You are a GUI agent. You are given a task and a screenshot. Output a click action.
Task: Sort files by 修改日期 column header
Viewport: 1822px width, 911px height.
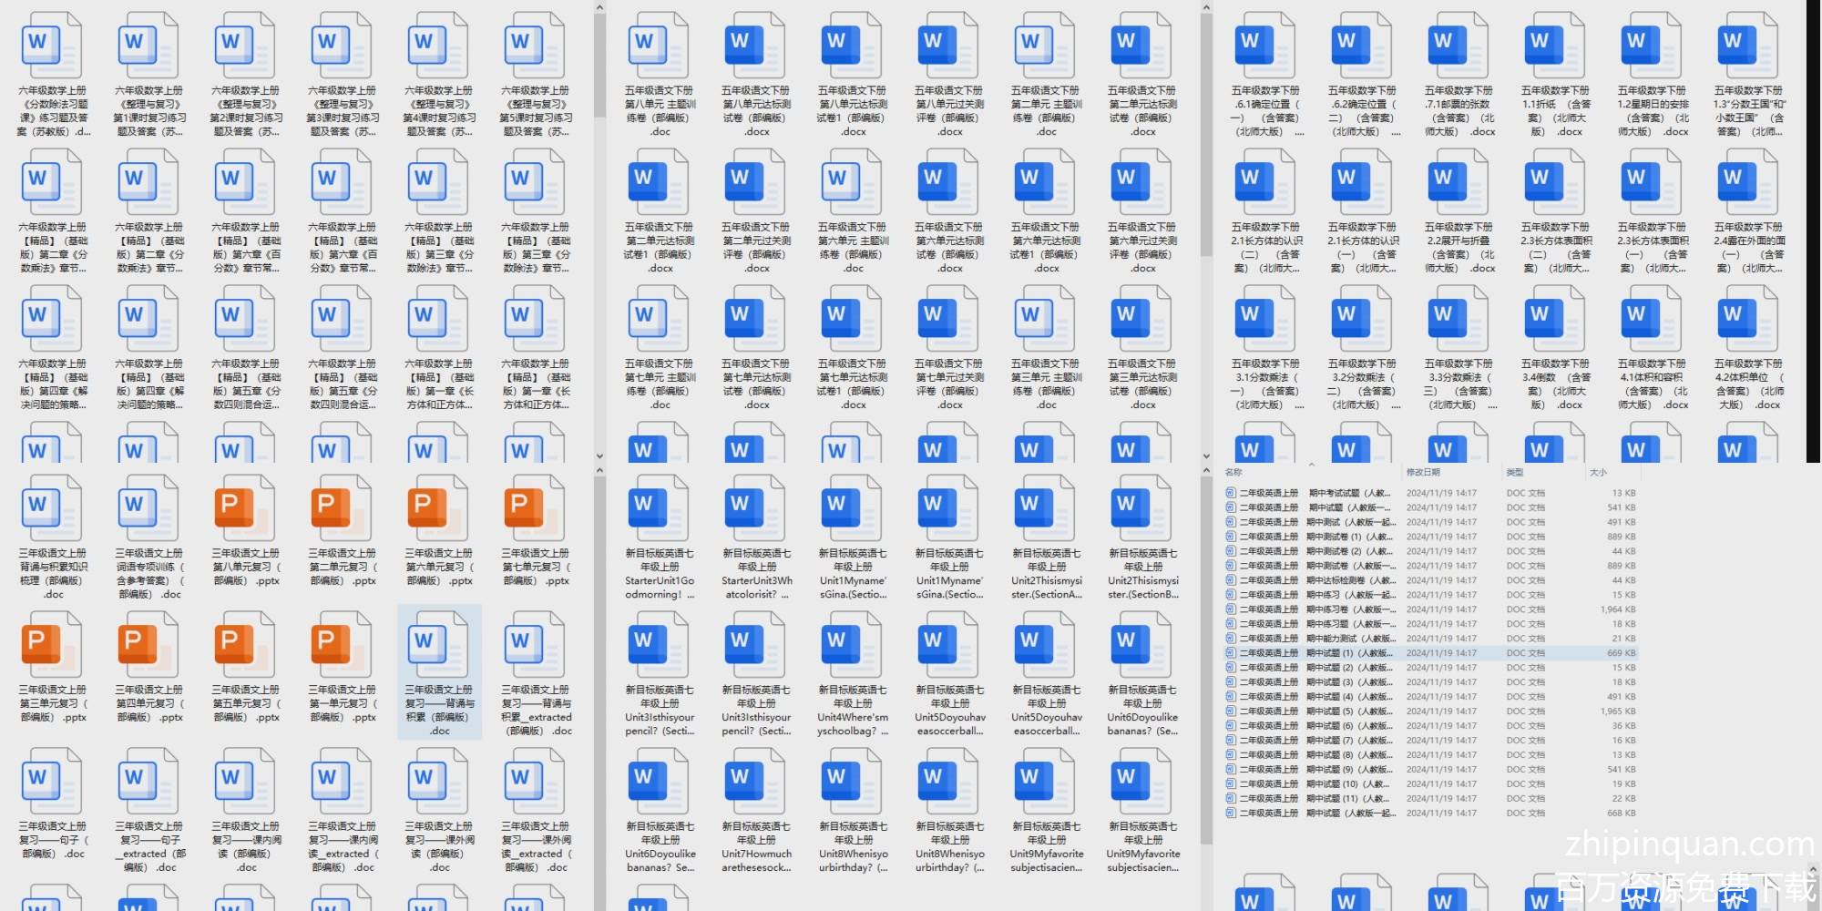[1423, 472]
